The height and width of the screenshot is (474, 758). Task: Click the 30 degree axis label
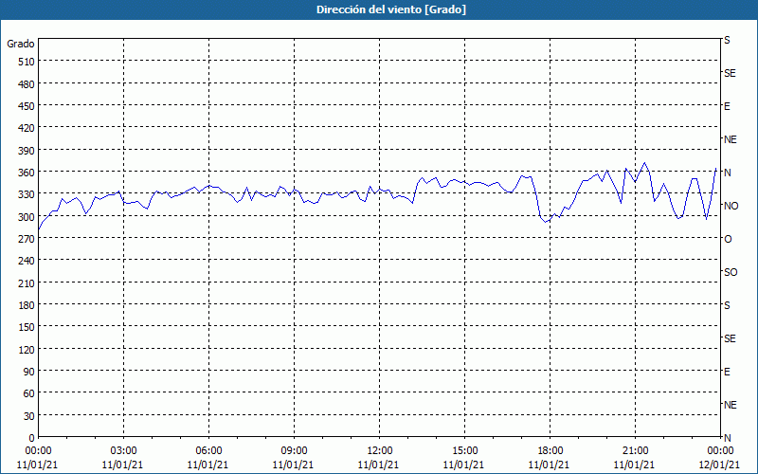[x=29, y=416]
